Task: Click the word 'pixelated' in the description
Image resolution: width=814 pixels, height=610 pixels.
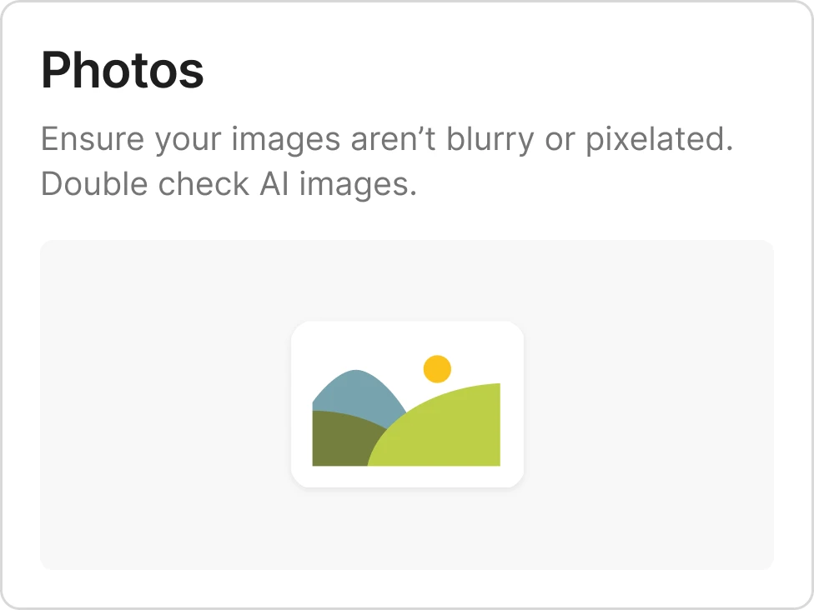Action: [660, 139]
